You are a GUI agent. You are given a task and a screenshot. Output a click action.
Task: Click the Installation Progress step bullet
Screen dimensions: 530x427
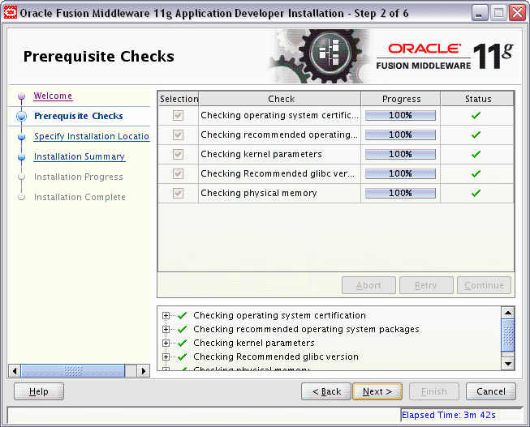tap(22, 177)
